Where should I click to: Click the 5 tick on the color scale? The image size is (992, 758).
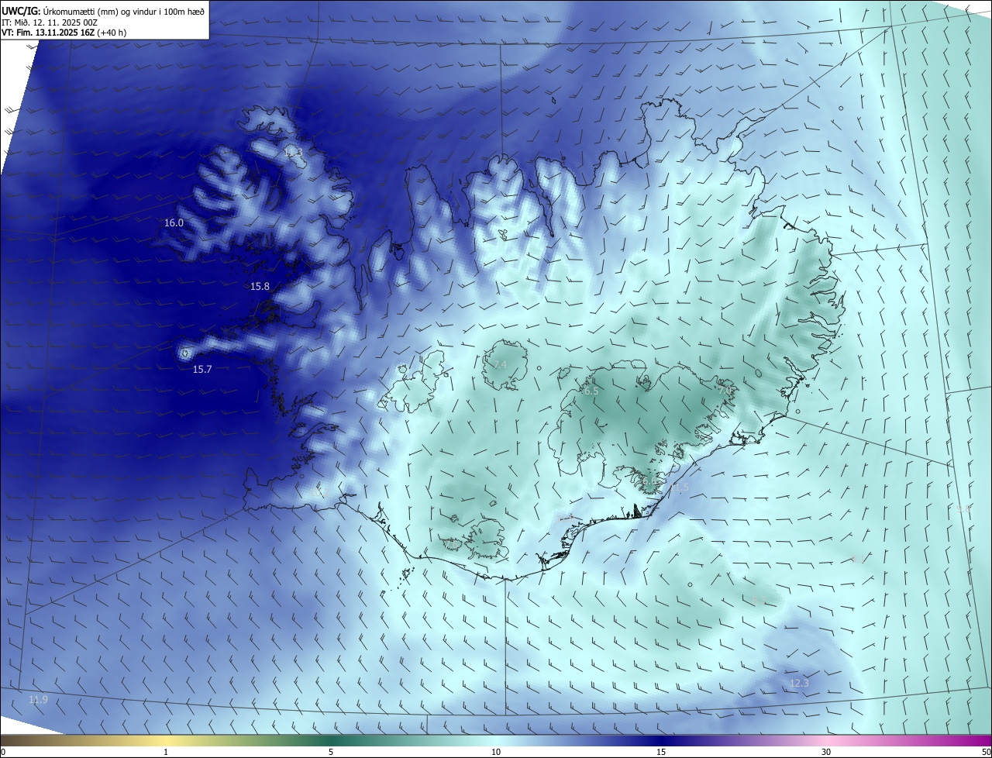click(x=331, y=753)
